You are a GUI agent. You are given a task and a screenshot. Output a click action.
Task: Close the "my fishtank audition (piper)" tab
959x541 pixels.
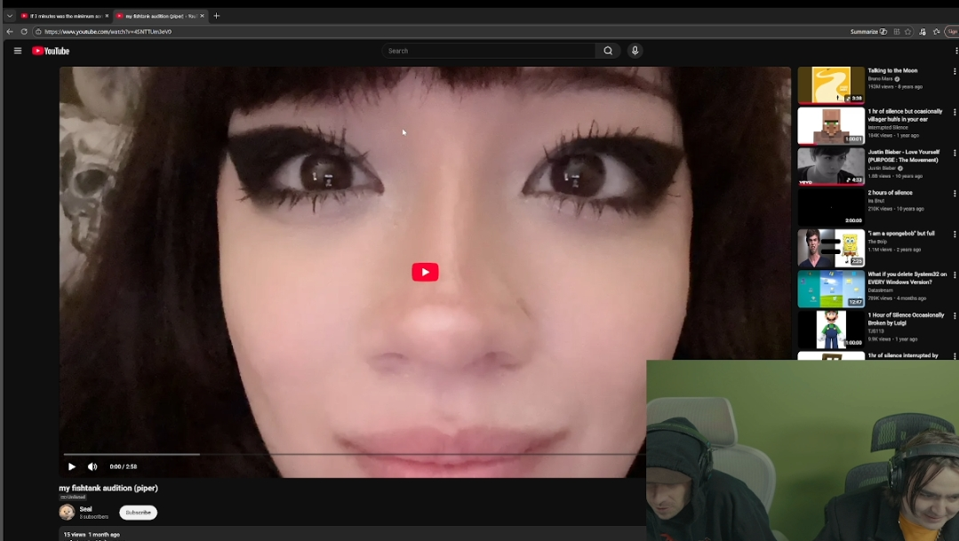202,16
